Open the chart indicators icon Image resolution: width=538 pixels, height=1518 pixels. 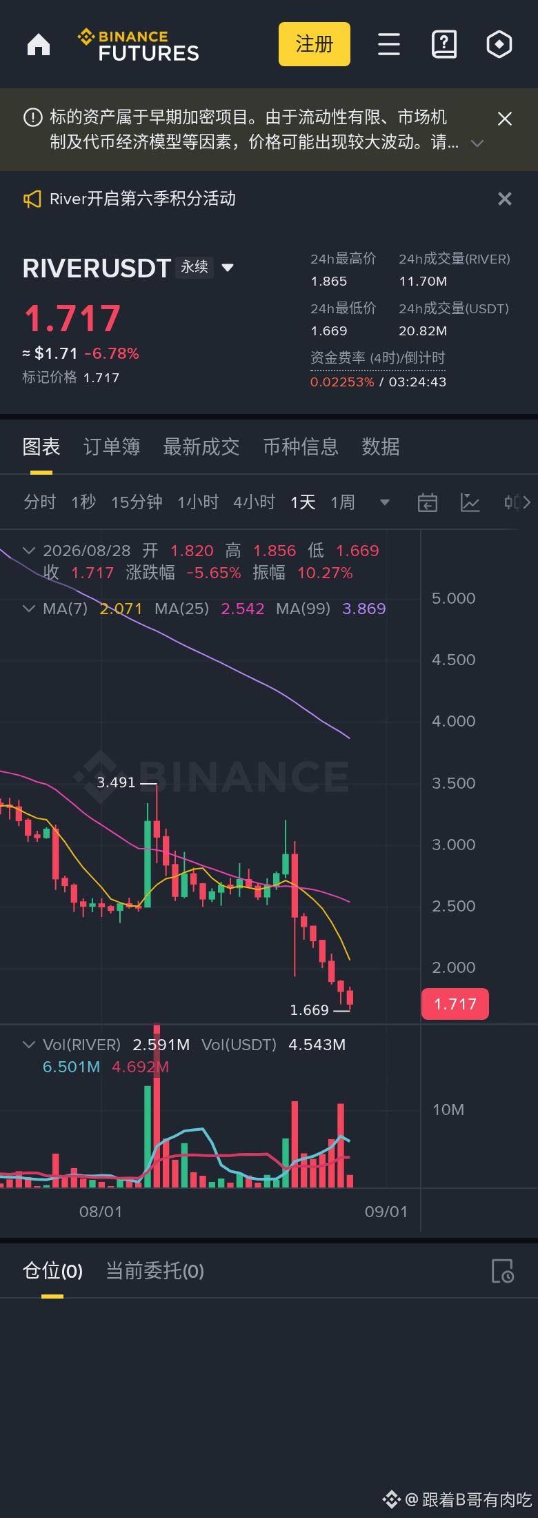point(470,502)
